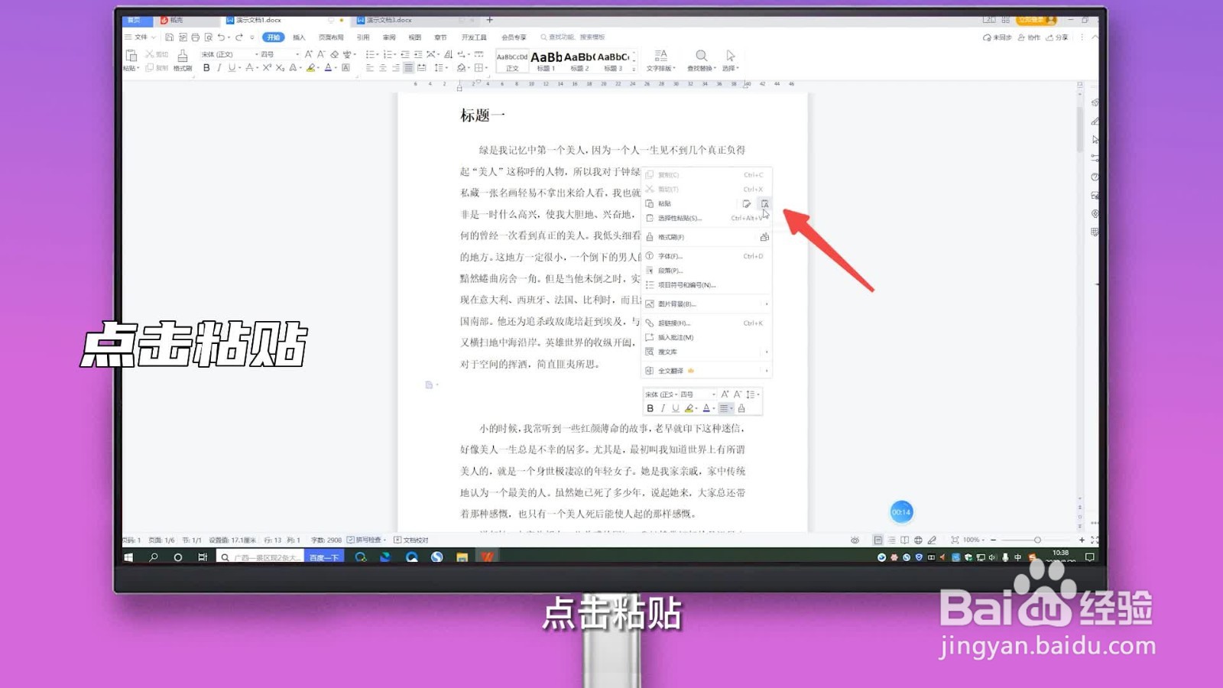This screenshot has height=688, width=1223.
Task: Click the format painter in the mini toolbar
Action: pyautogui.click(x=741, y=409)
